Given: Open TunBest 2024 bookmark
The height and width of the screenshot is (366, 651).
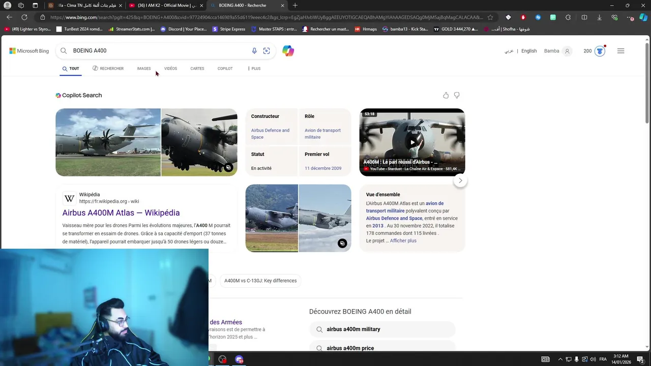Looking at the screenshot, I should tap(80, 29).
